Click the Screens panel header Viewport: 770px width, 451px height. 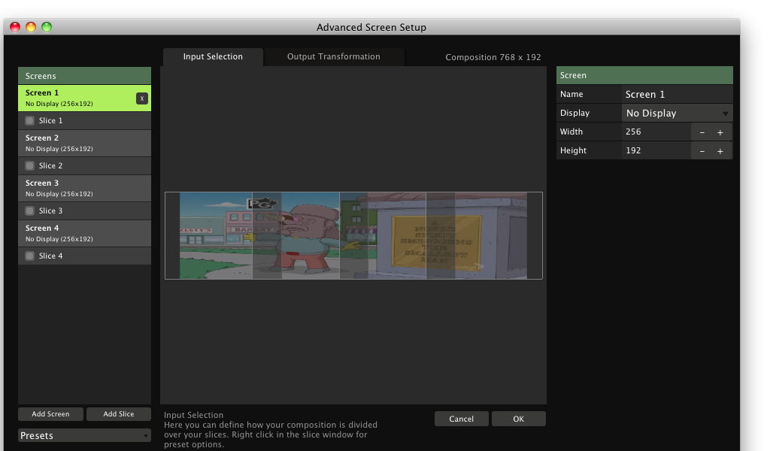pos(84,76)
